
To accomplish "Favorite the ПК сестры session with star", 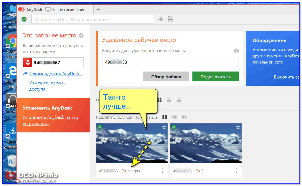I will 164,127.
